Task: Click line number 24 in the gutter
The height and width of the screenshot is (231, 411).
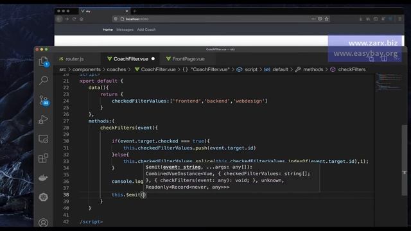Action: [x=66, y=101]
